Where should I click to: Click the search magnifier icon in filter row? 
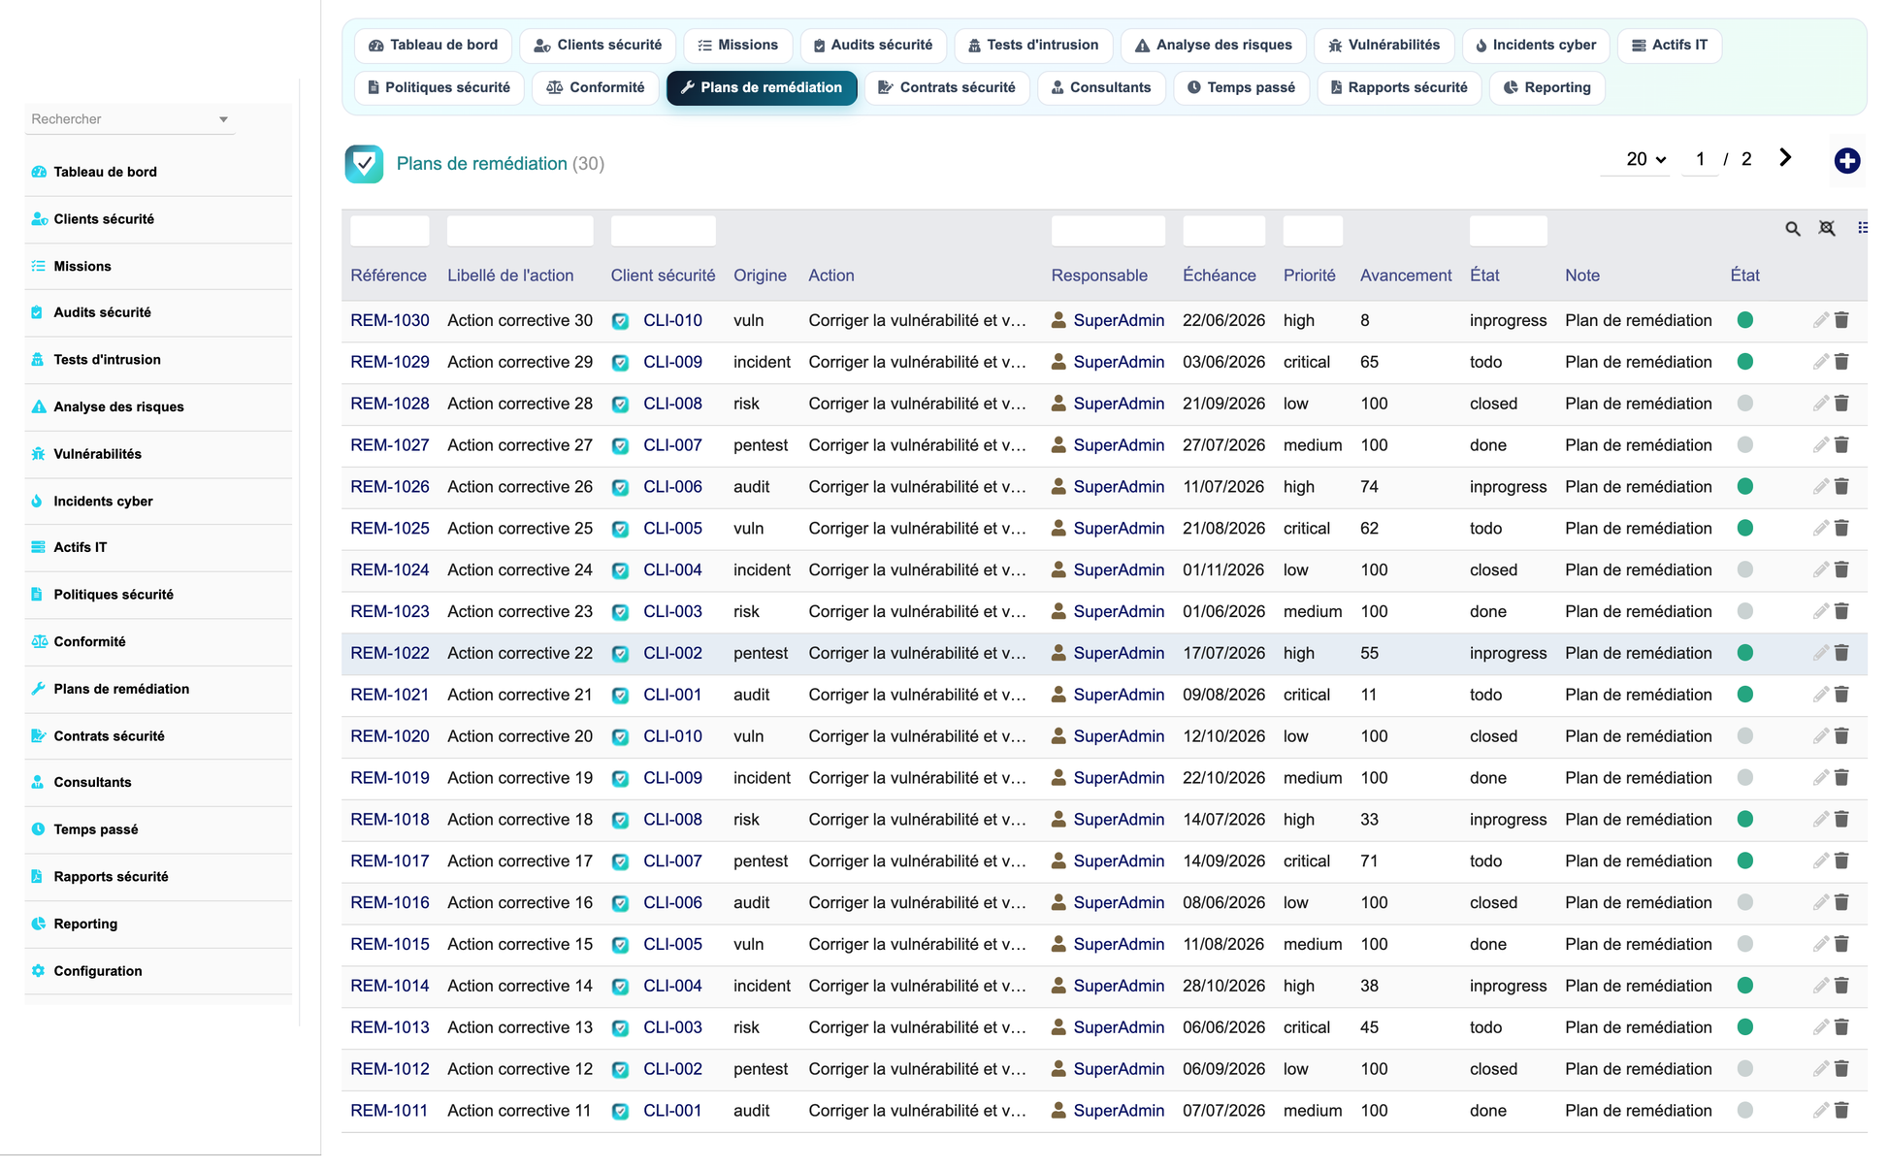(1793, 229)
